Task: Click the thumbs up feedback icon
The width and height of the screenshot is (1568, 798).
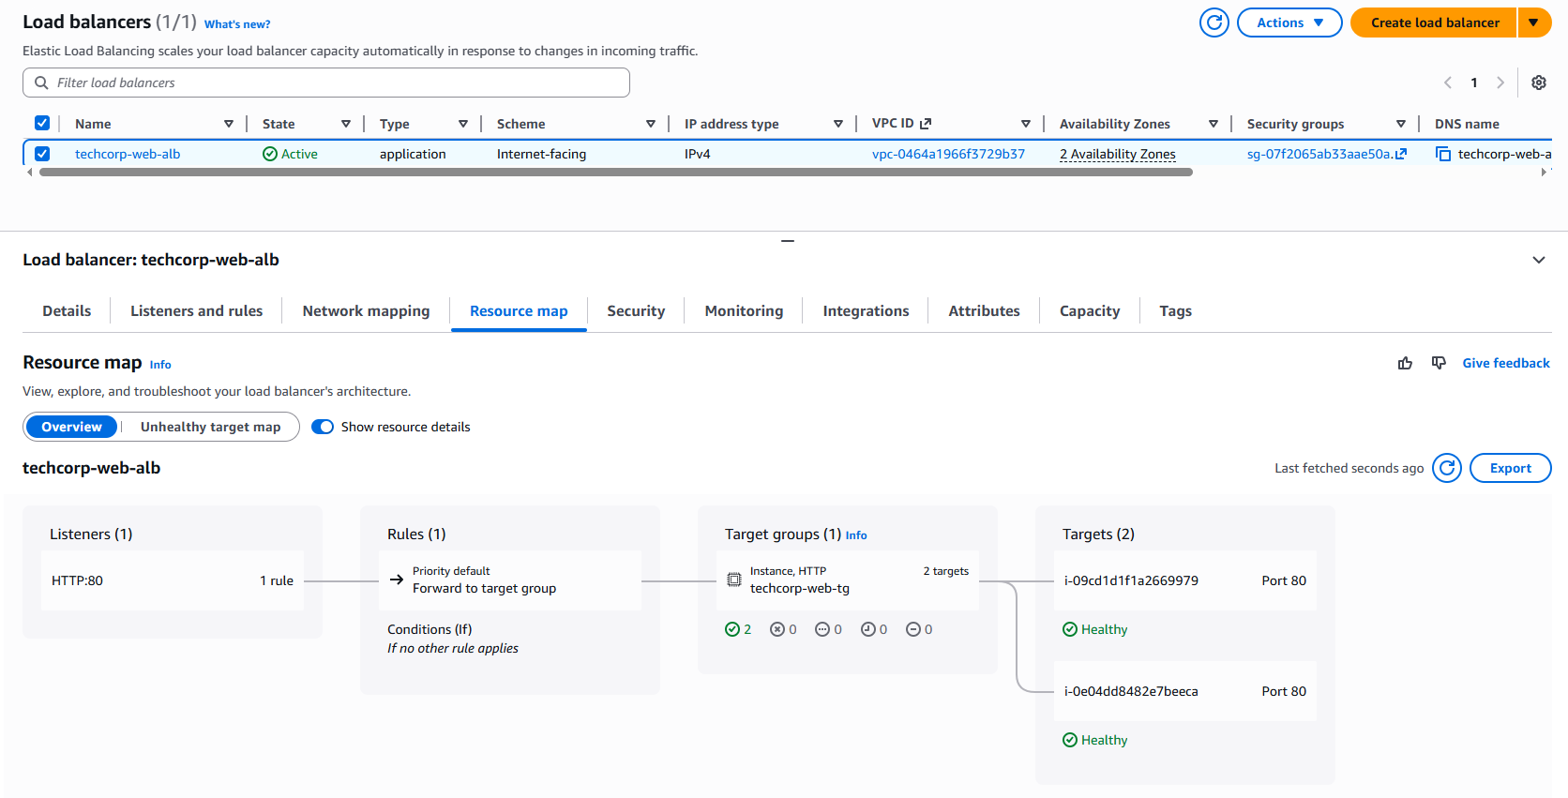Action: coord(1405,363)
